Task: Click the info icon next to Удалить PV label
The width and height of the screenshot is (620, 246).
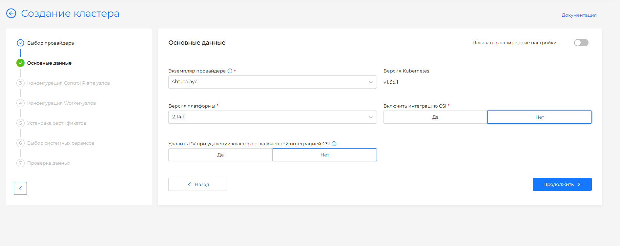Action: click(x=334, y=144)
